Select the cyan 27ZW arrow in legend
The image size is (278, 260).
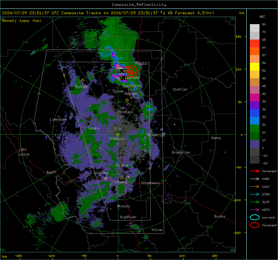tap(255, 194)
